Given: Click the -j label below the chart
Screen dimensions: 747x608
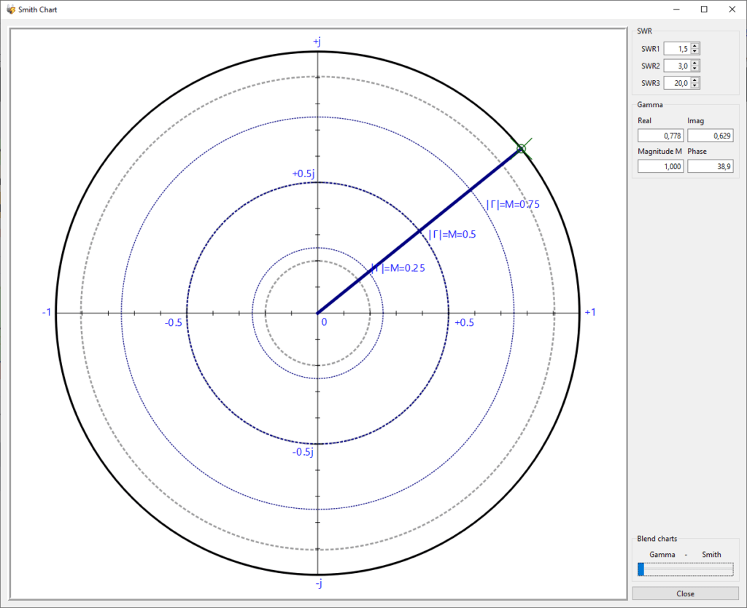Looking at the screenshot, I should (318, 583).
